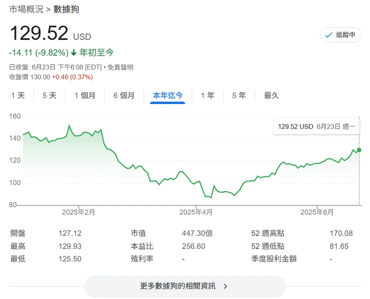Select the 最久 max range tab

pyautogui.click(x=271, y=95)
